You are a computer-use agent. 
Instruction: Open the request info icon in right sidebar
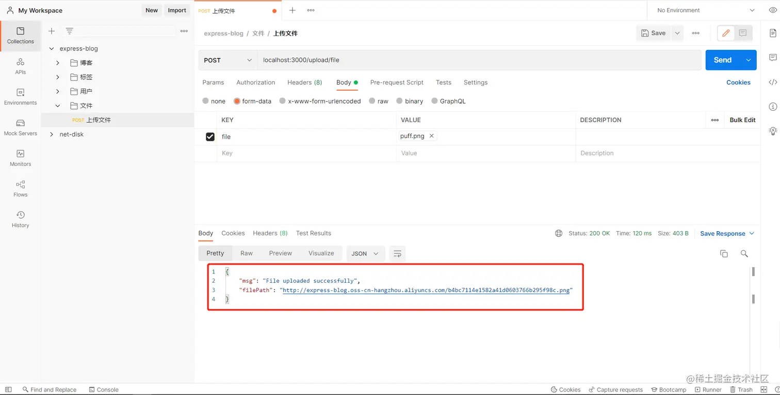[773, 107]
